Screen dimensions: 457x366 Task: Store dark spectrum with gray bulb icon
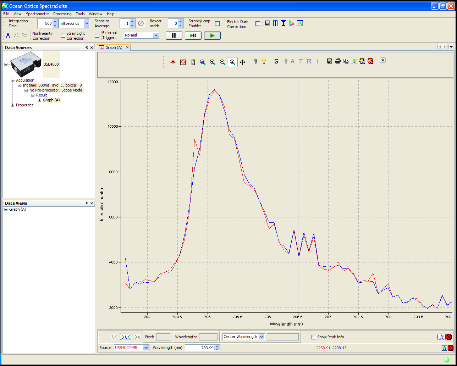(x=255, y=61)
